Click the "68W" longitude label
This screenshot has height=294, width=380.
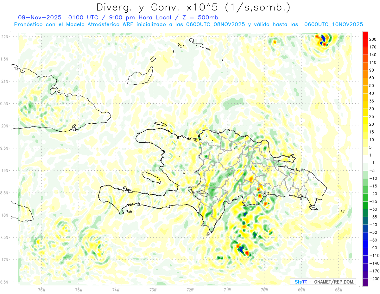click(x=339, y=290)
